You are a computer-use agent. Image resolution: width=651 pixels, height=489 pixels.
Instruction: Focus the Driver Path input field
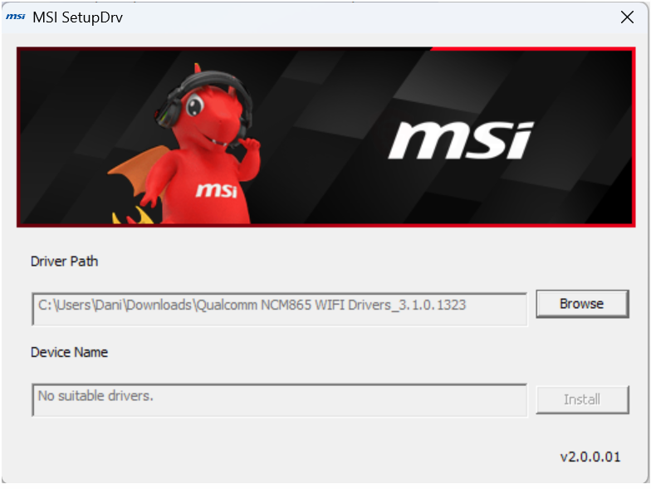279,309
